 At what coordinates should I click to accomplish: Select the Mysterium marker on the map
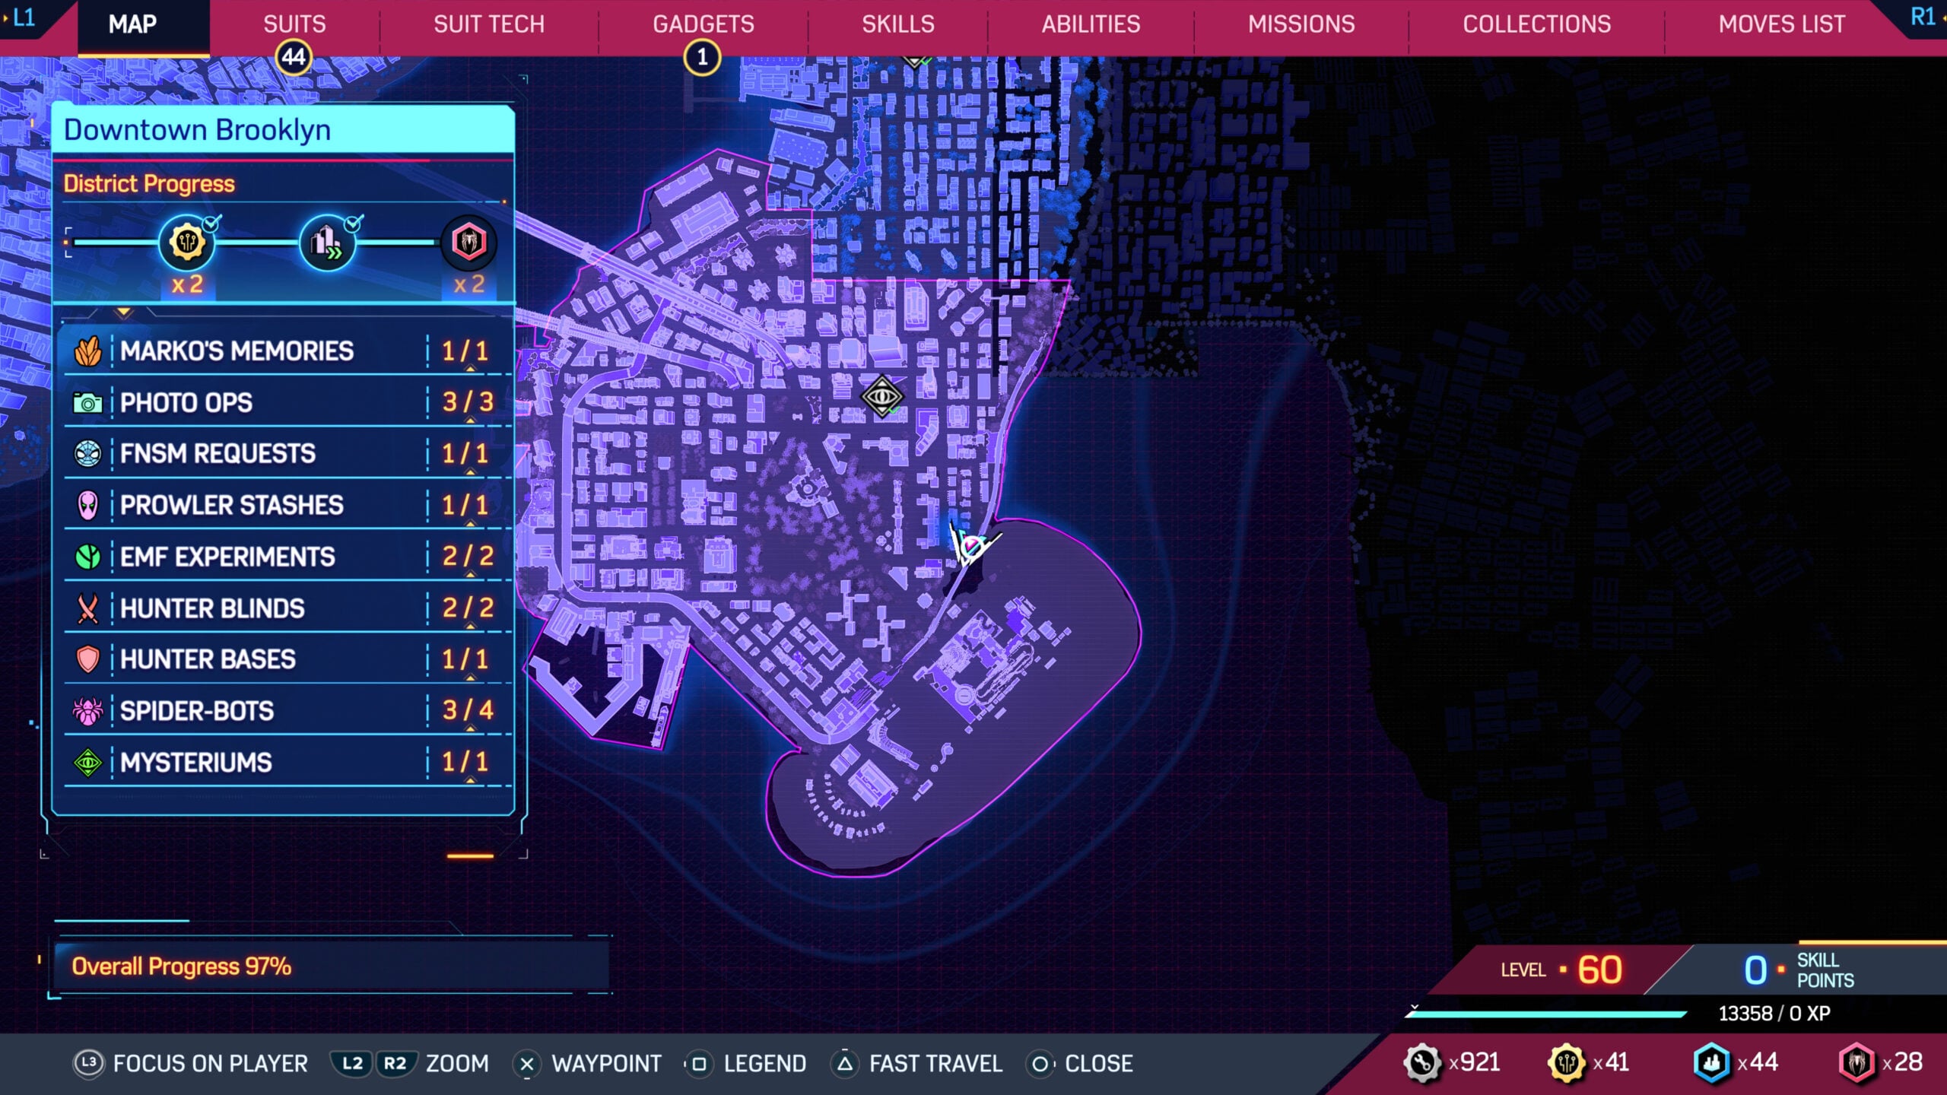tap(882, 396)
